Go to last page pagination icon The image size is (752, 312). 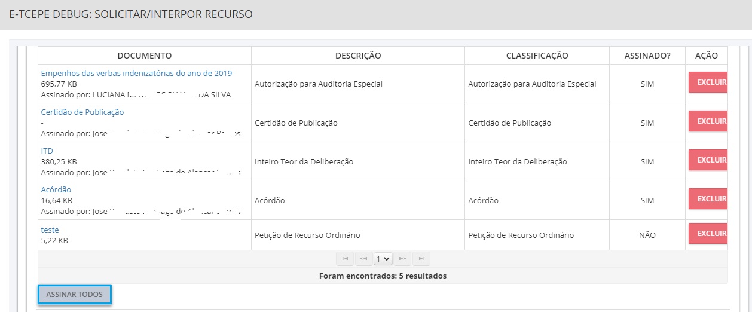coord(421,259)
